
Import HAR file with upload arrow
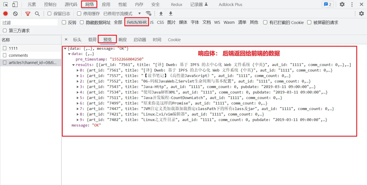coord(161,14)
